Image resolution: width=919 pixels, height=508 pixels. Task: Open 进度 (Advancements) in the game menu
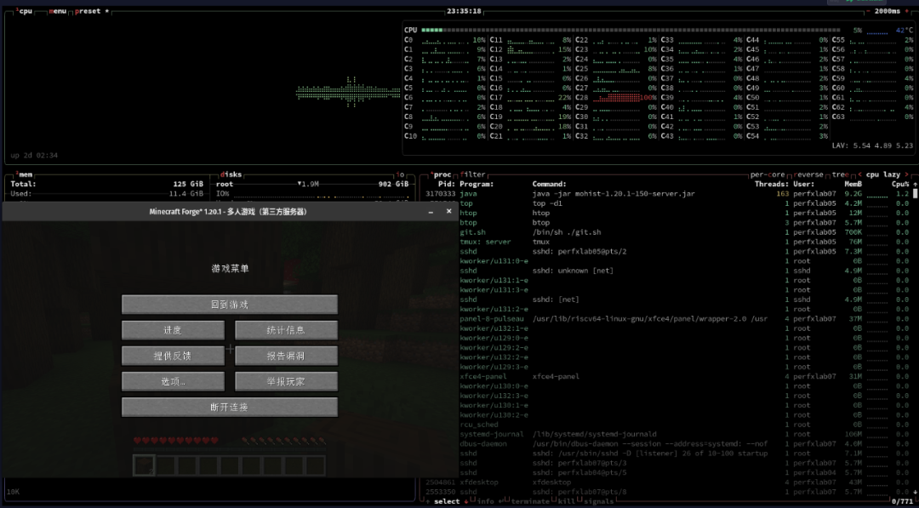(x=173, y=330)
